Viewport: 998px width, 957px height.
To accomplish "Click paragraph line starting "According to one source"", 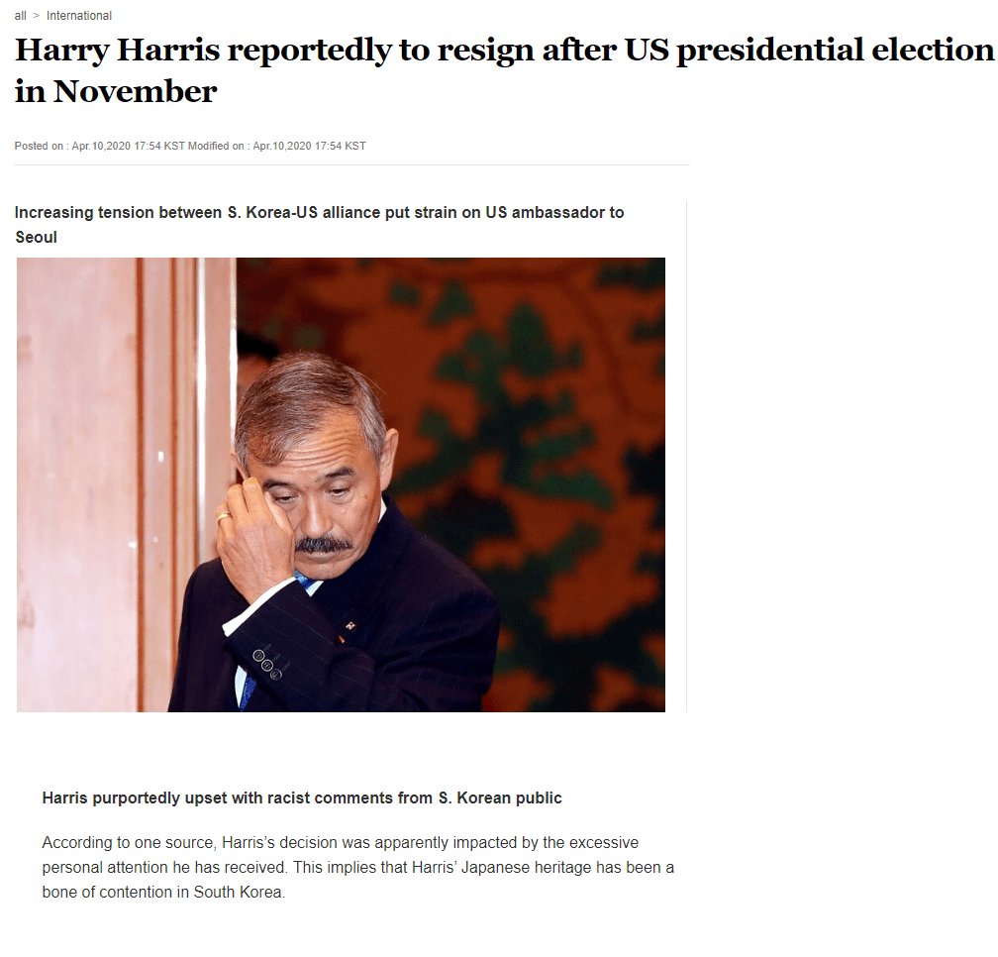I will (340, 843).
